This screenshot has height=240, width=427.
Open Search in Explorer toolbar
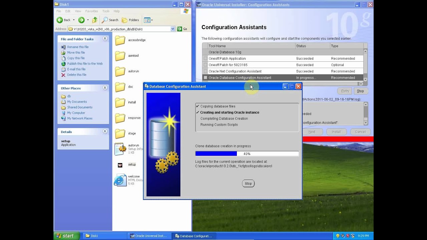[x=110, y=20]
